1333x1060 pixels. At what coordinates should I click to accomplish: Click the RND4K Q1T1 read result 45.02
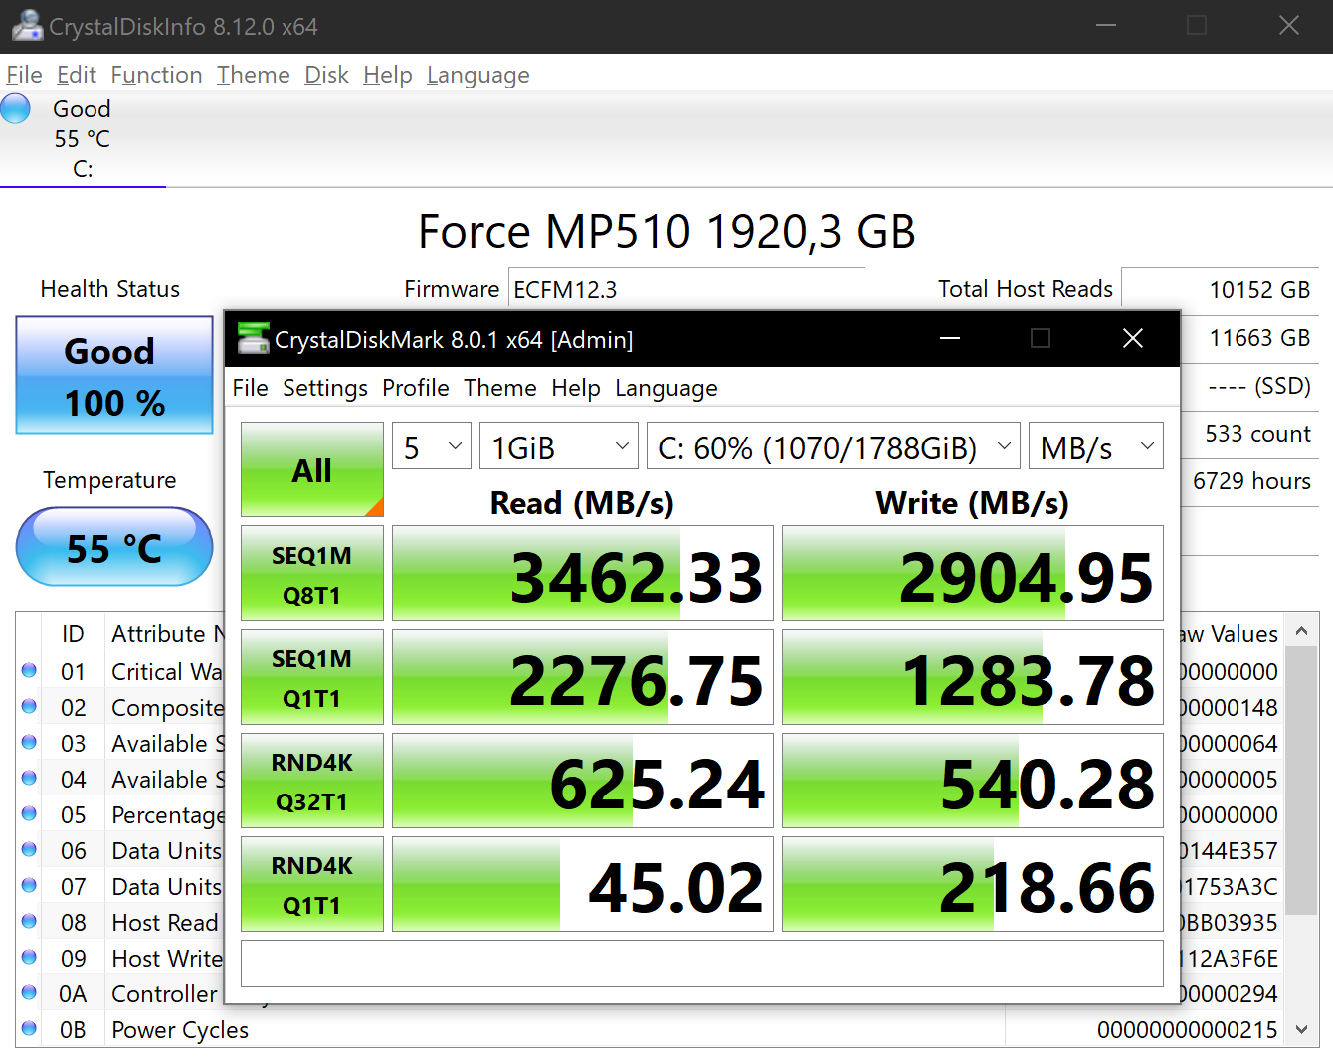pyautogui.click(x=583, y=884)
